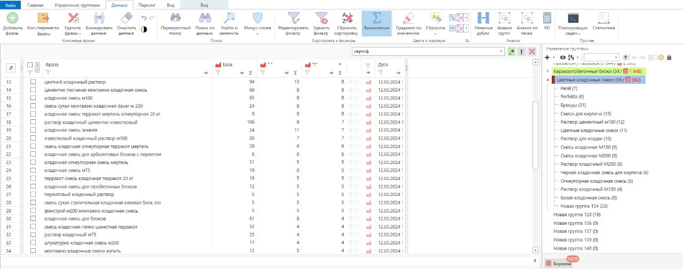This screenshot has height=269, width=683.
Task: Open the Вычисления sigma tool
Action: tap(376, 19)
